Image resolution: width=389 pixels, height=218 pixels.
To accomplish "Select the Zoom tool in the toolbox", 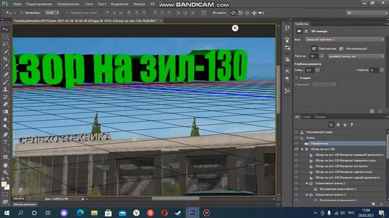I will pos(5,172).
